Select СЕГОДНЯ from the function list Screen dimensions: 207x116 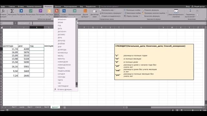65,74
